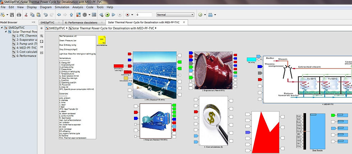Select 6: Performance in the Model Browser

point(25,56)
